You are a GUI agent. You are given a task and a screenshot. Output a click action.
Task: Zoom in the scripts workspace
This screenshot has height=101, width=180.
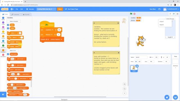(124, 84)
